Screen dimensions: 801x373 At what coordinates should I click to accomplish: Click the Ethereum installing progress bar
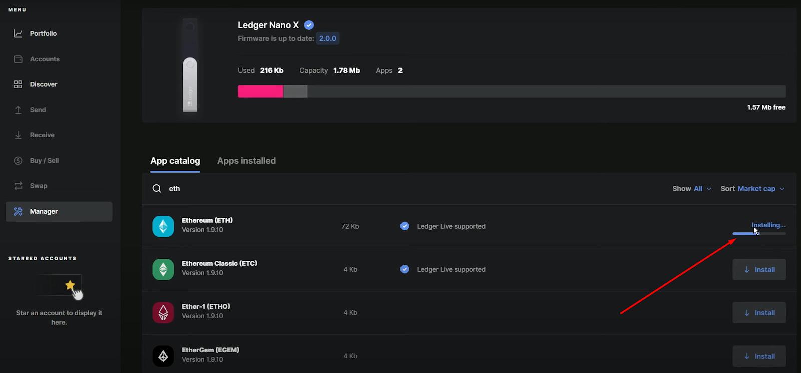759,234
